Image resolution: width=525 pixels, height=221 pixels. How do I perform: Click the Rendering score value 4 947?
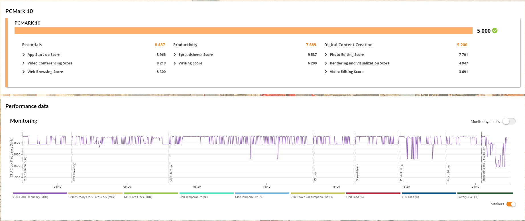pyautogui.click(x=463, y=63)
